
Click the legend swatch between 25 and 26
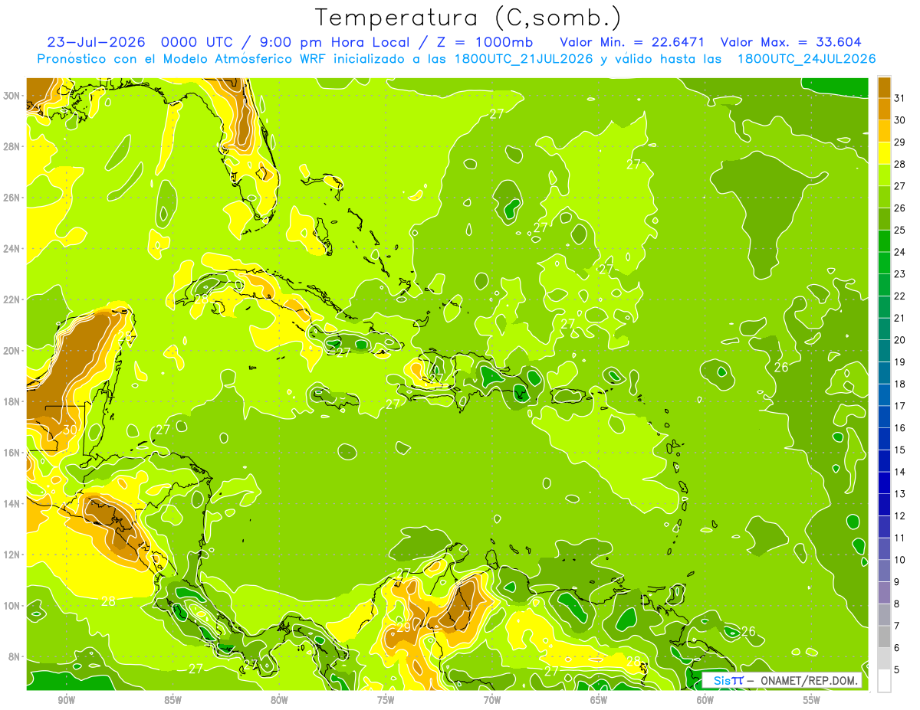pos(884,219)
